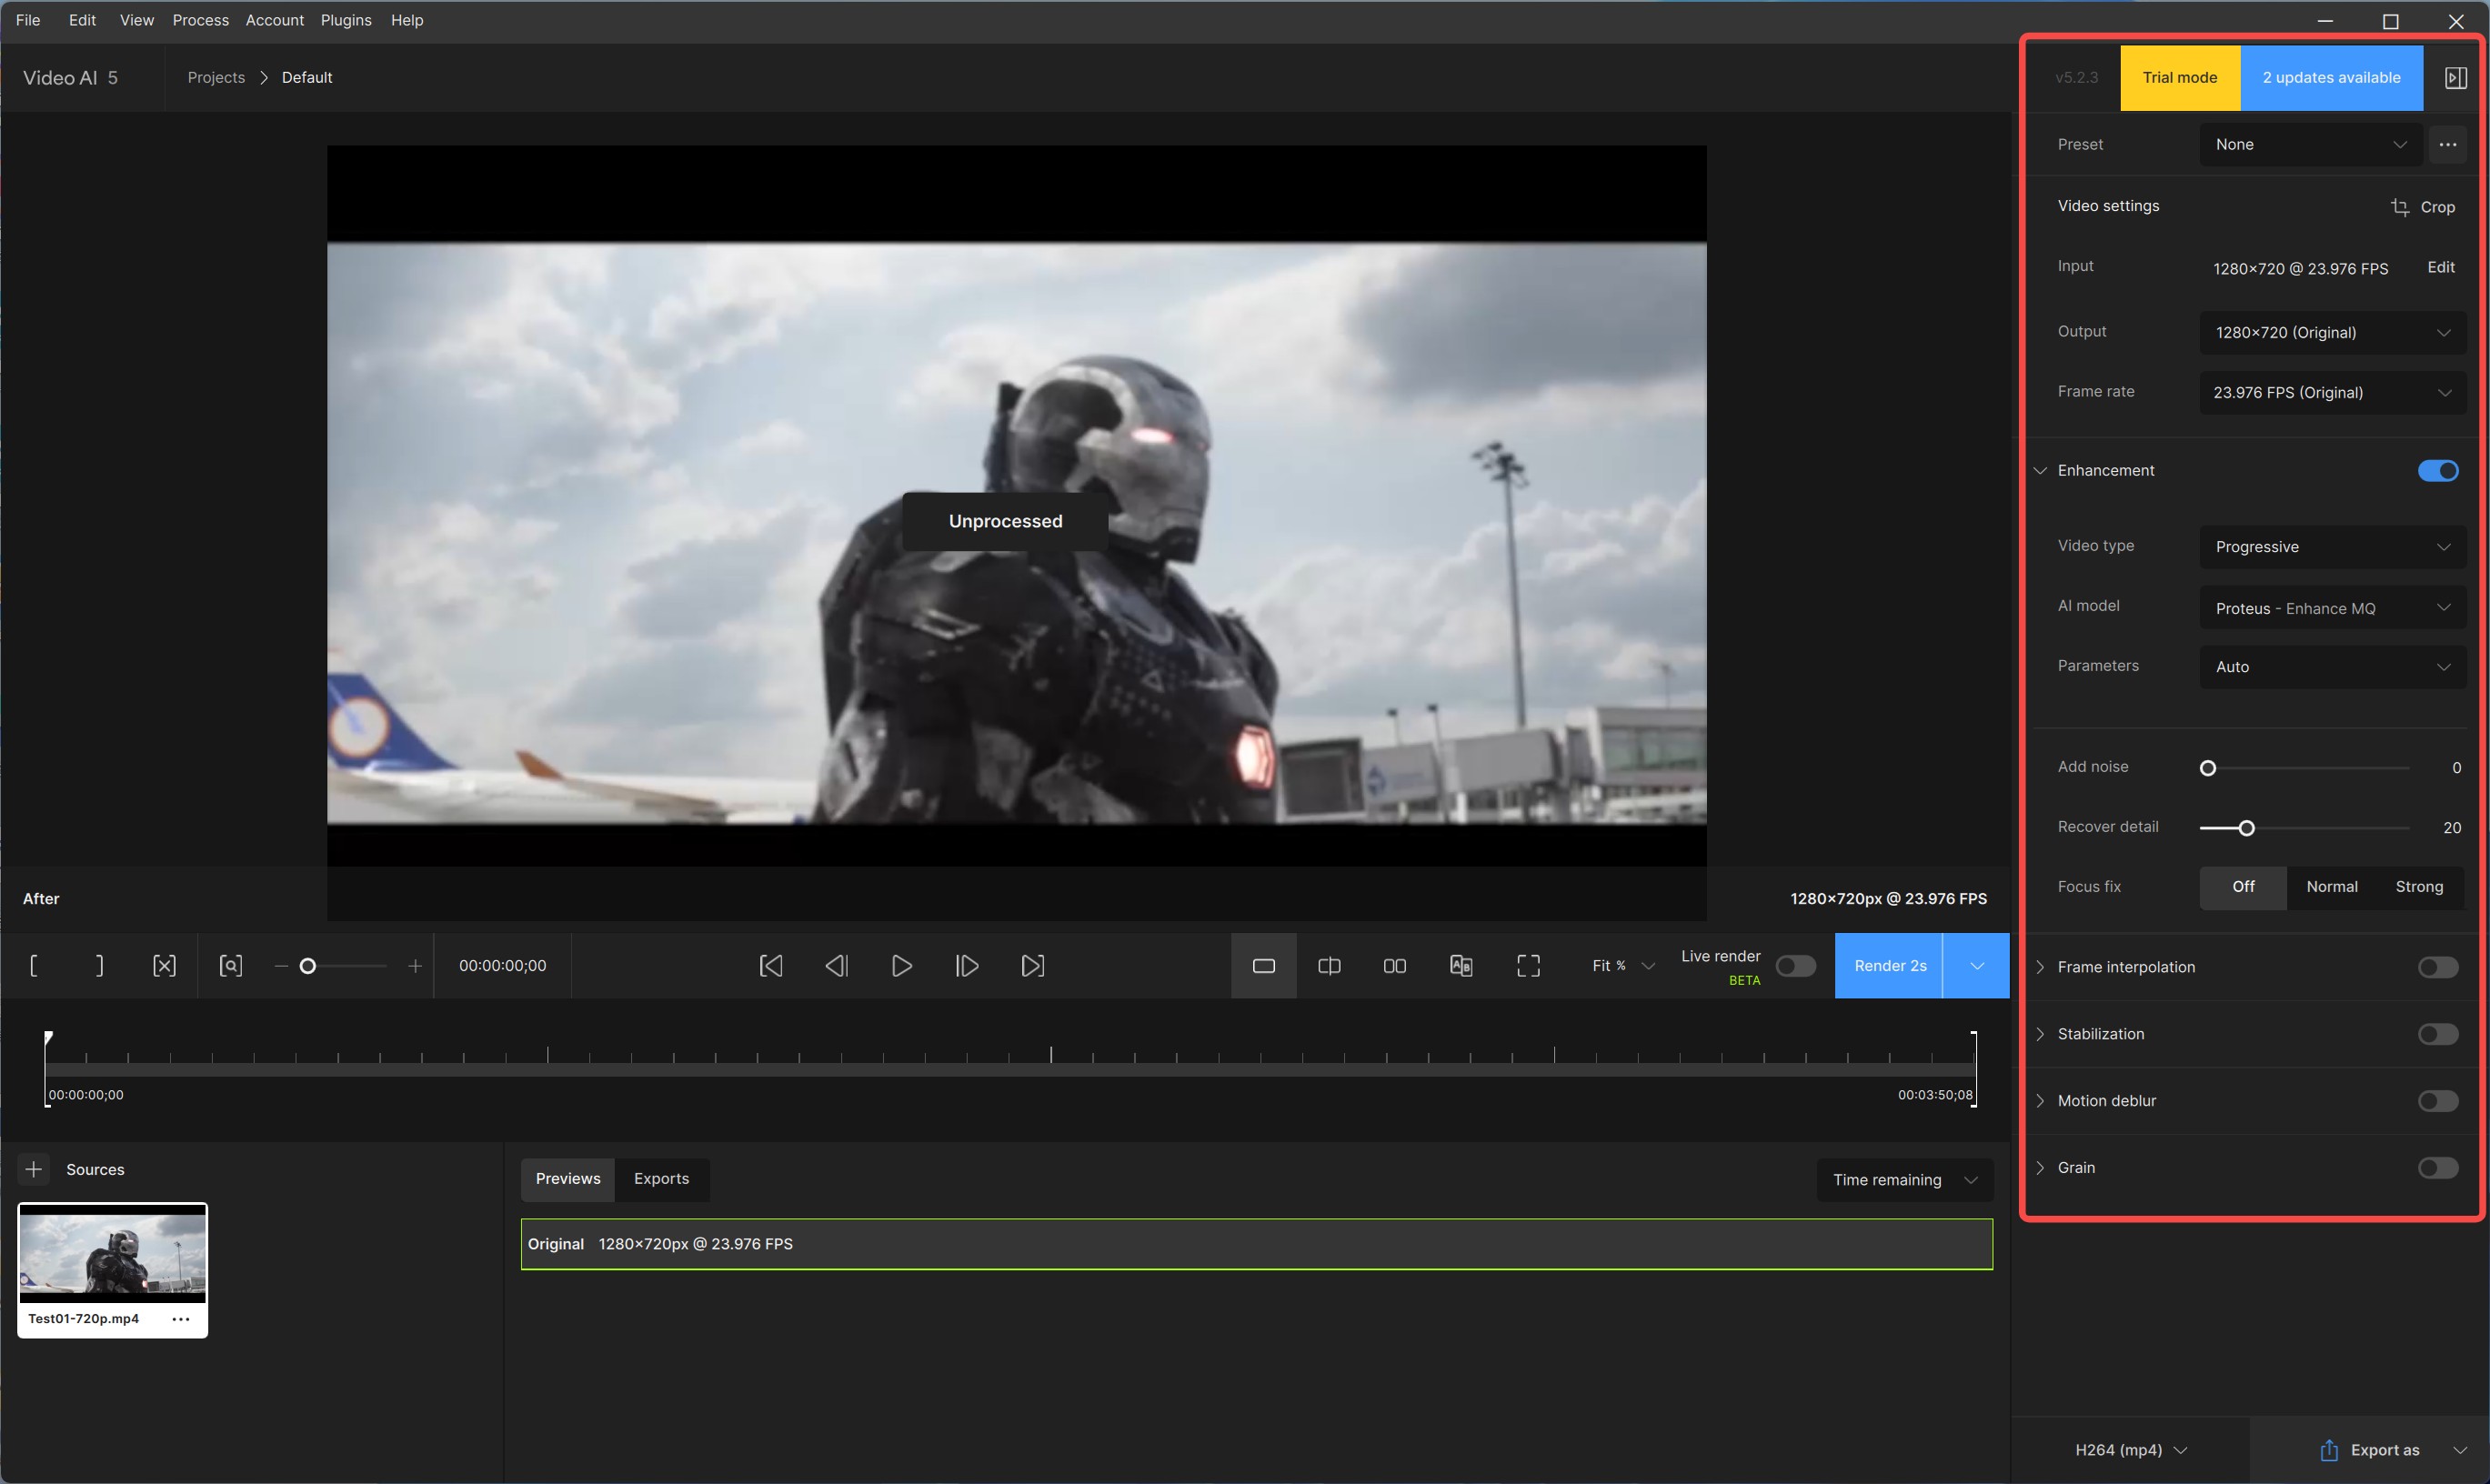Screen dimensions: 2490x1484
Task: Select the A/B comparison view icon
Action: tap(1461, 965)
